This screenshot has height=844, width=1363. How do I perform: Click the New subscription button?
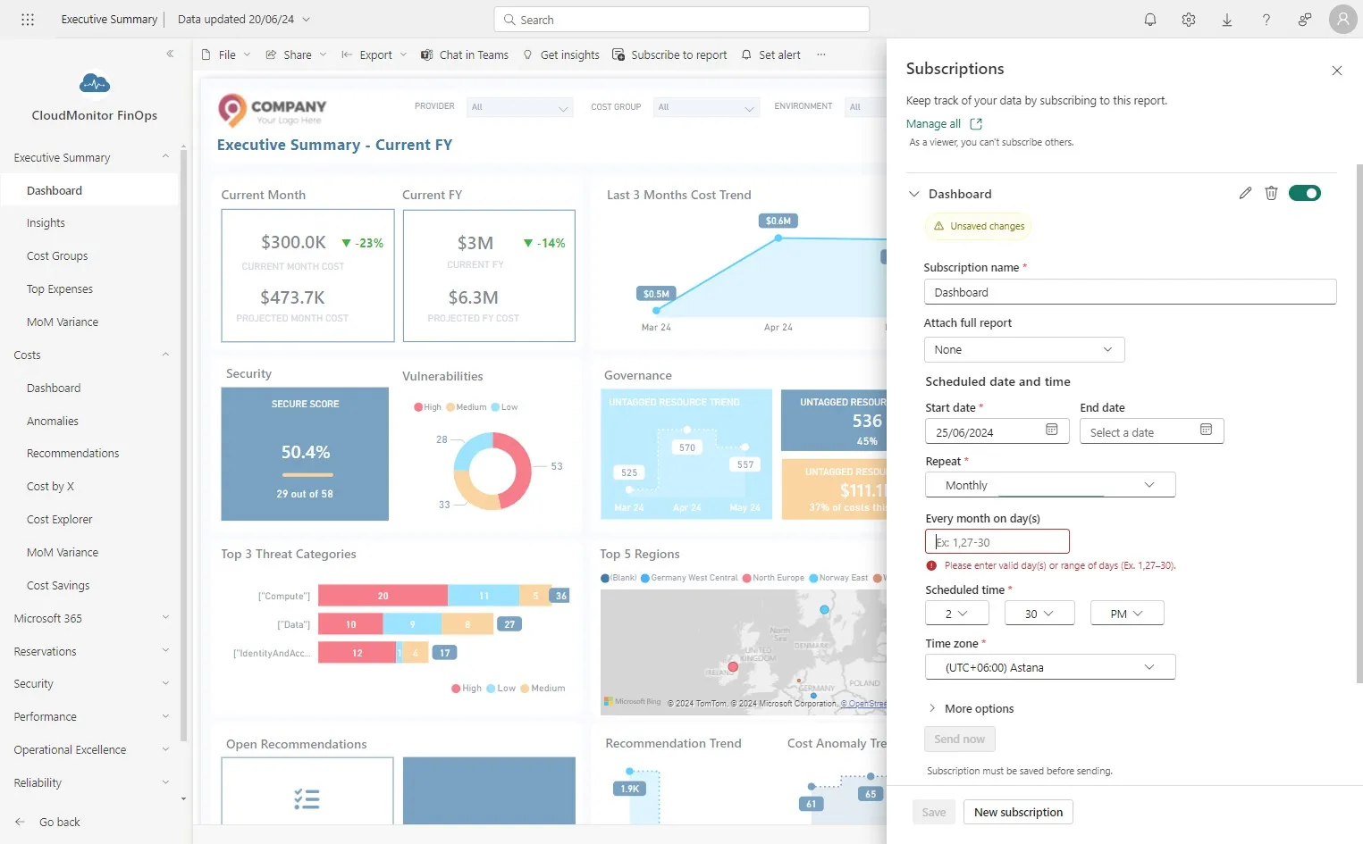pyautogui.click(x=1018, y=812)
